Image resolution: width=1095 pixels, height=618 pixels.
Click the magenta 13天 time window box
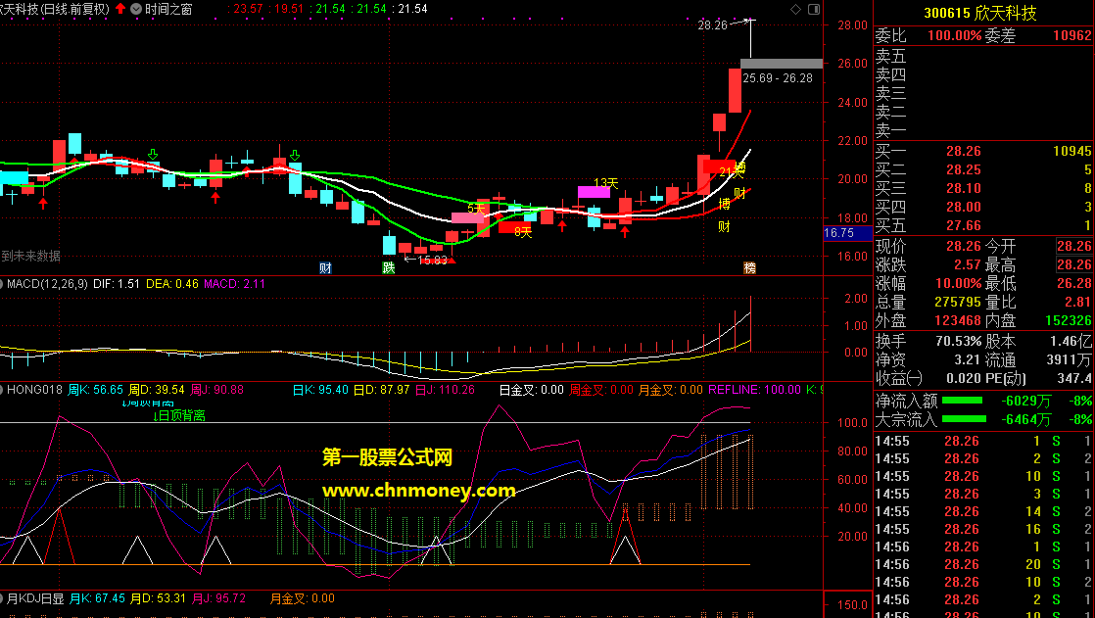(594, 191)
